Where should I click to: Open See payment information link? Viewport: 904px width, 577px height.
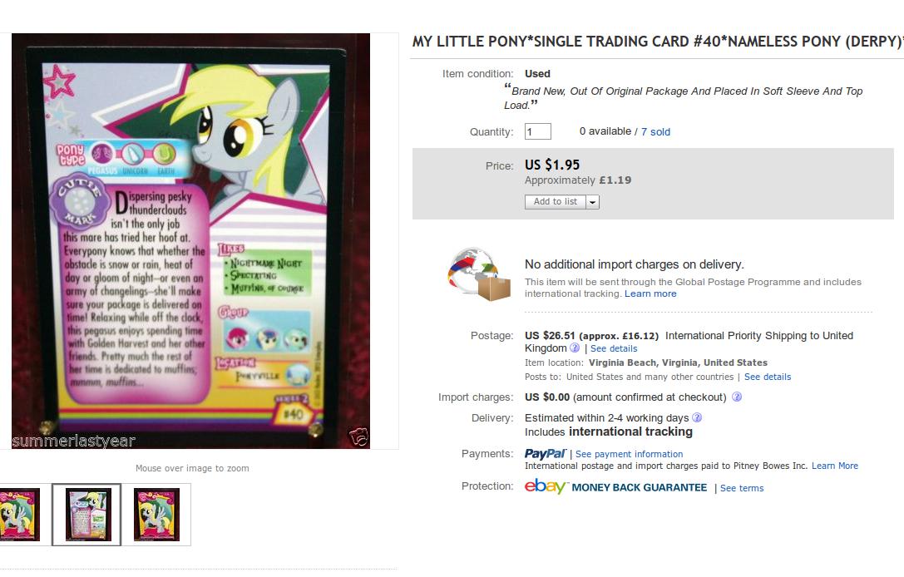pyautogui.click(x=629, y=454)
